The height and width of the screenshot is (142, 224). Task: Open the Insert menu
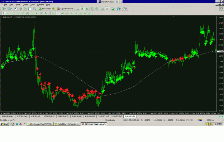[18, 5]
